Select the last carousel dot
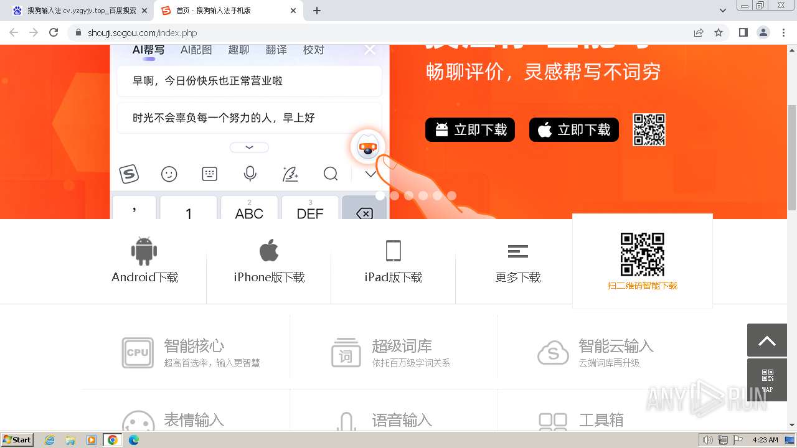The image size is (797, 448). [x=451, y=195]
